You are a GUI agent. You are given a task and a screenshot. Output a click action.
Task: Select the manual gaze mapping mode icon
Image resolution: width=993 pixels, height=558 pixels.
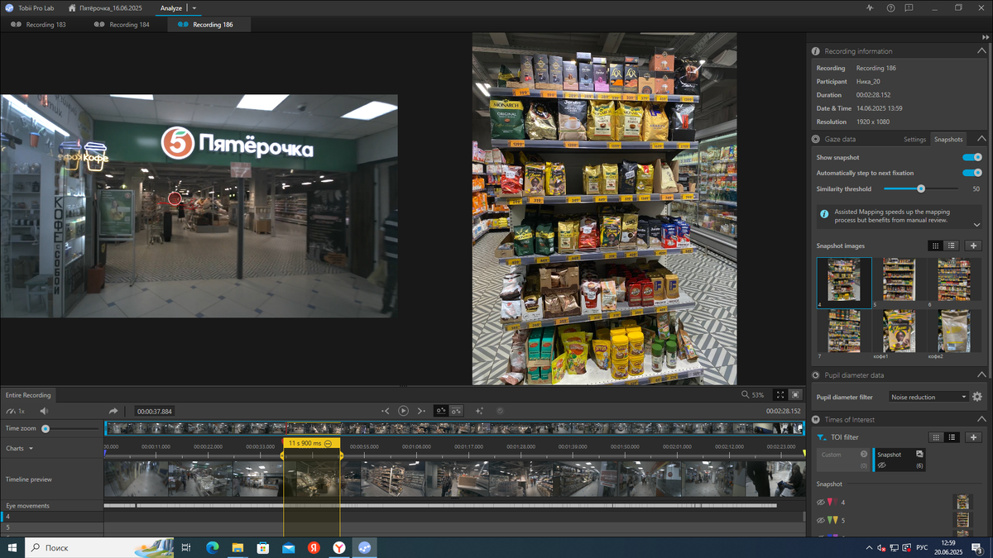click(x=441, y=411)
